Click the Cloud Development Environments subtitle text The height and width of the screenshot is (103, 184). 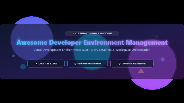(x=92, y=50)
